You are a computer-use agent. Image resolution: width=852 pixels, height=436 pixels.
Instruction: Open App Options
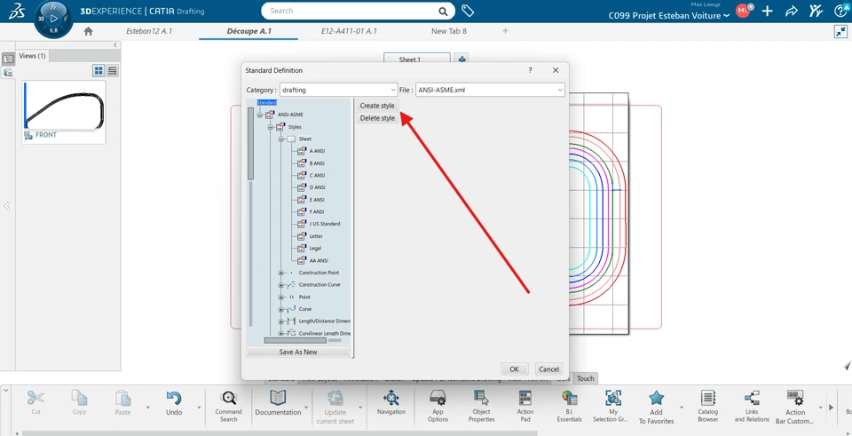438,406
